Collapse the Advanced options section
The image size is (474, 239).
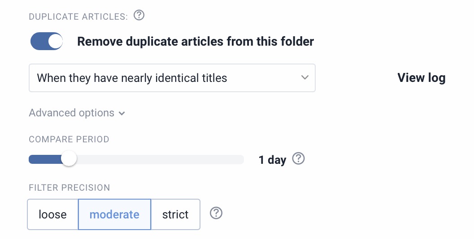coord(72,113)
